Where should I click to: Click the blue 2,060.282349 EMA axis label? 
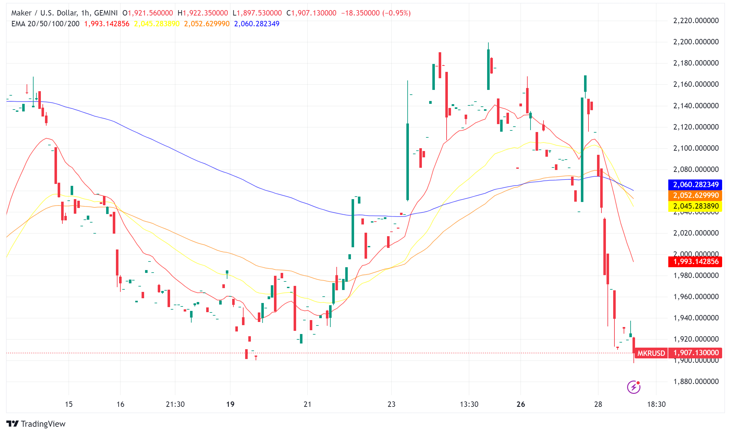coord(696,185)
